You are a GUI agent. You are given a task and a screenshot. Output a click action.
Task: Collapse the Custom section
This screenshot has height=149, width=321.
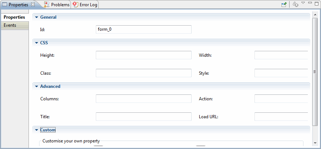[x=37, y=130]
